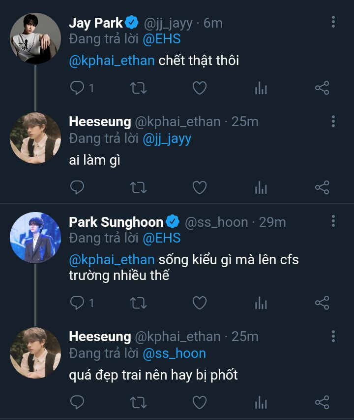Reply to the "quá đẹp trai nên hay bị phốt" tweet

[x=77, y=402]
